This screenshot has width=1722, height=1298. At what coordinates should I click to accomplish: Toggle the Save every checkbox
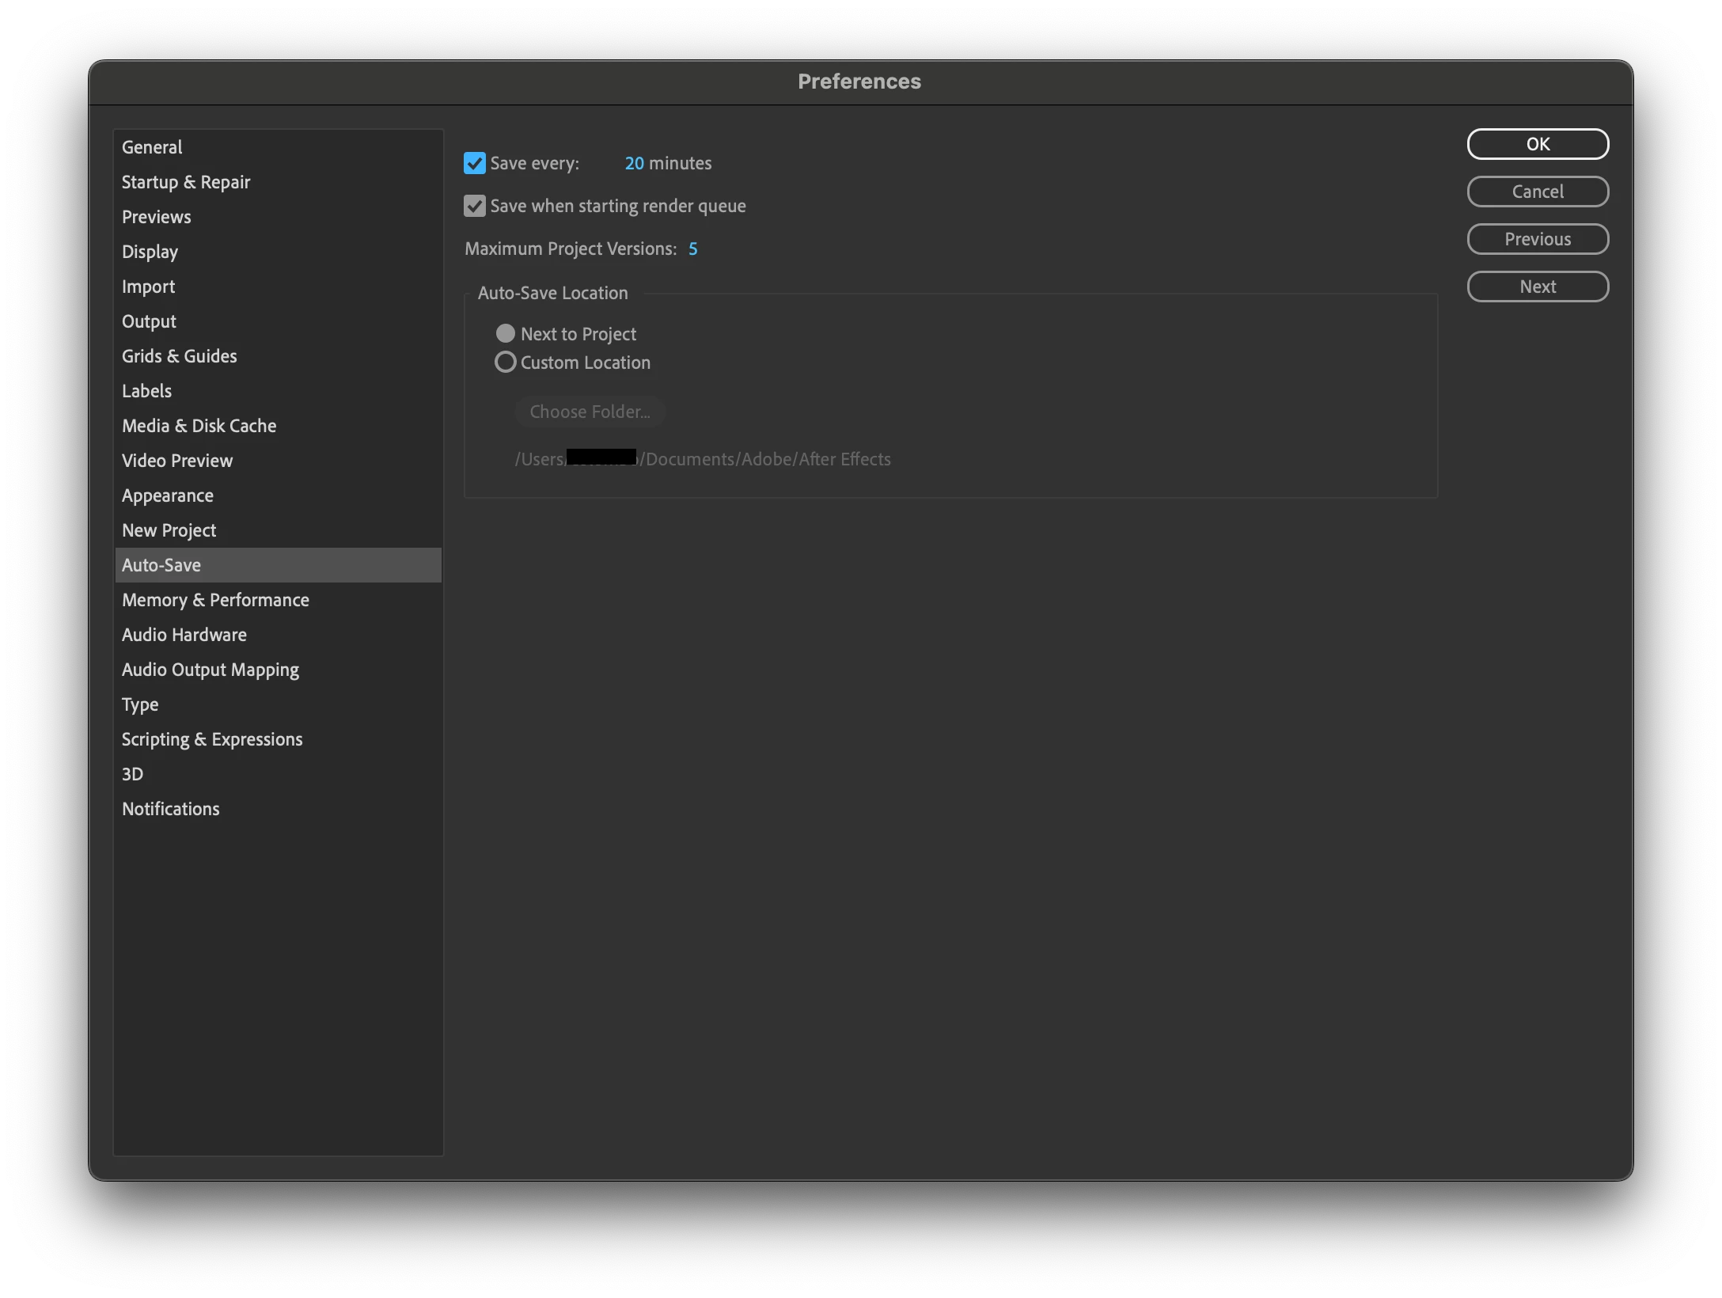(x=474, y=163)
